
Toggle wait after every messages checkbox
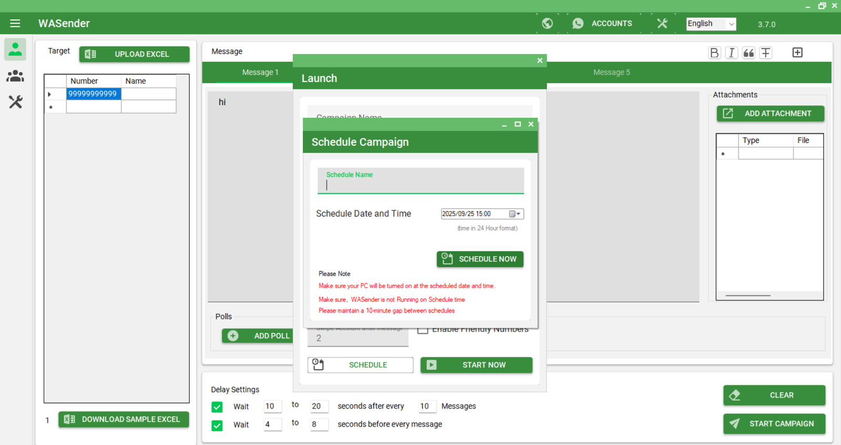[217, 407]
